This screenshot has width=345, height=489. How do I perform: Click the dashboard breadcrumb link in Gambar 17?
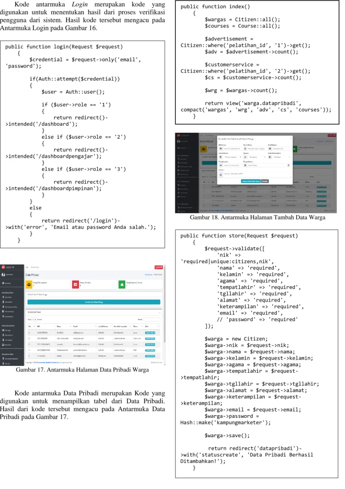tap(148, 275)
